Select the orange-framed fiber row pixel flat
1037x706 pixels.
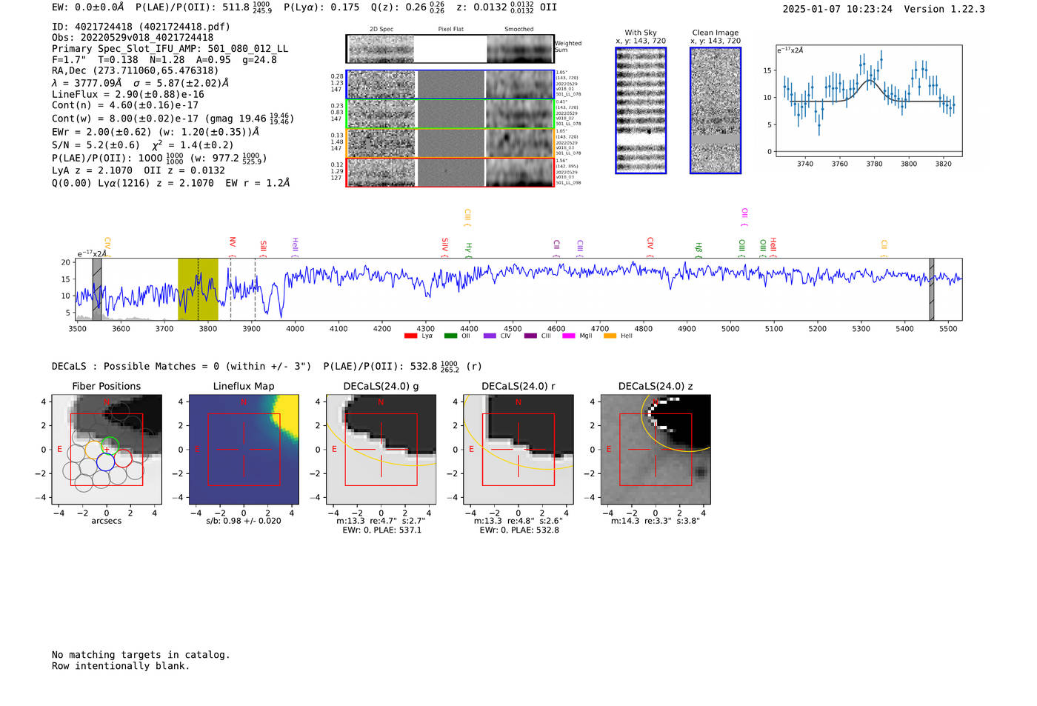click(x=450, y=143)
